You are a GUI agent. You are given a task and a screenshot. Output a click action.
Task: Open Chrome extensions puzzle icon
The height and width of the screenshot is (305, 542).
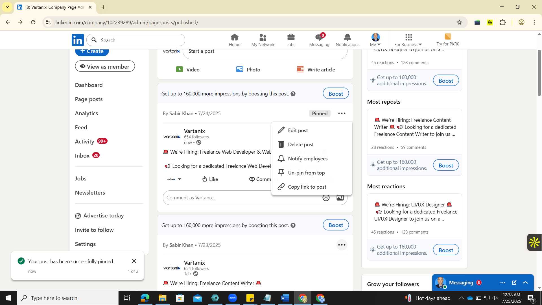coord(503,22)
